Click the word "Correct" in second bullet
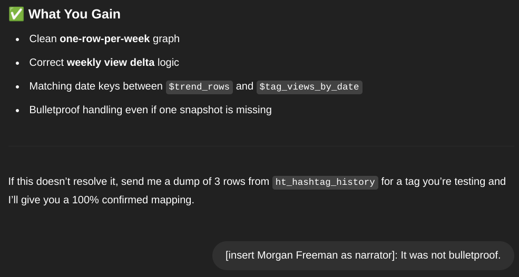The height and width of the screenshot is (277, 519). 46,63
